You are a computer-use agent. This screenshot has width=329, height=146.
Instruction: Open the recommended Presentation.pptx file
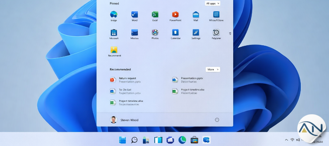[x=188, y=80]
